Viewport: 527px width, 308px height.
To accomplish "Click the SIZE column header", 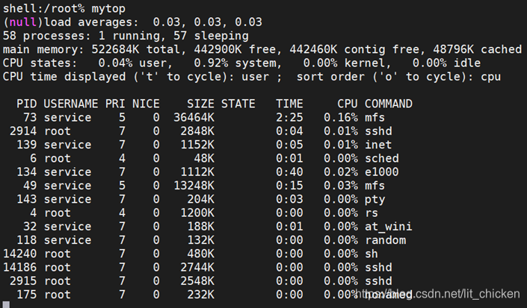I will click(x=200, y=104).
